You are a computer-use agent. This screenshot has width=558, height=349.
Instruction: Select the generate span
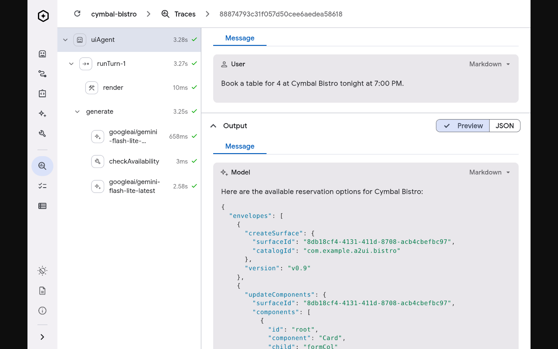click(x=129, y=112)
